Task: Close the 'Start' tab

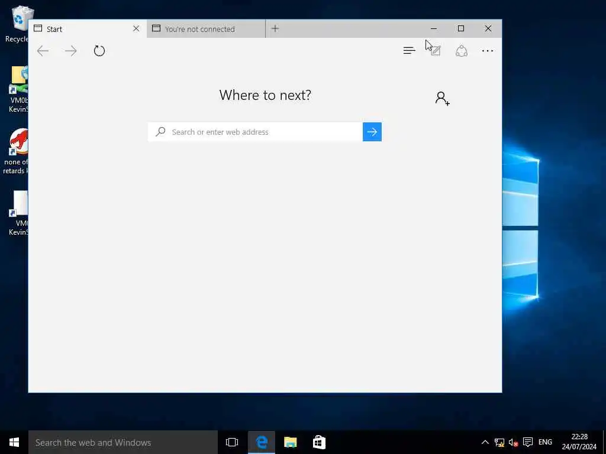Action: pyautogui.click(x=136, y=28)
